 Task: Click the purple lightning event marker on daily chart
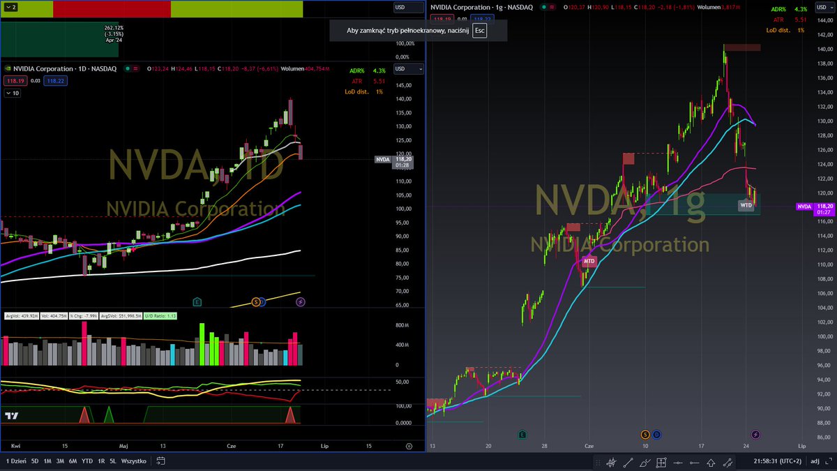(x=301, y=301)
